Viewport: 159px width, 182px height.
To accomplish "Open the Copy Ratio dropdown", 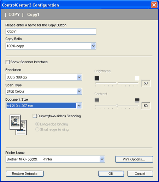I will point(93,46).
